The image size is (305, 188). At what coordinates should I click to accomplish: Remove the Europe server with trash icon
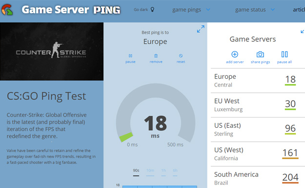coord(156,59)
